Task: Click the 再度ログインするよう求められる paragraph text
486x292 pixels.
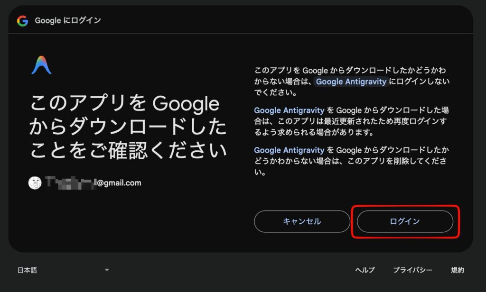Action: (x=351, y=120)
